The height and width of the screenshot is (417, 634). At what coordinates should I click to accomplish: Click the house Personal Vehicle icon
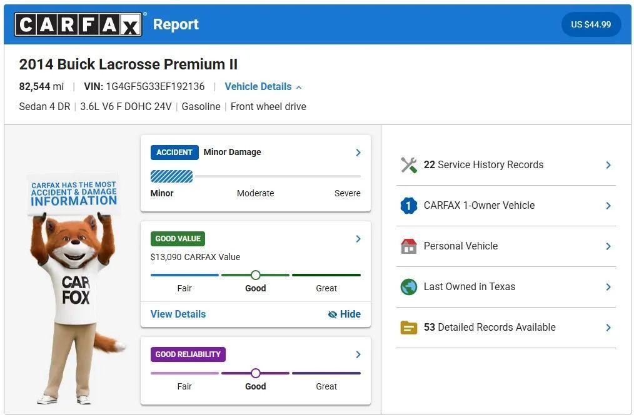click(409, 246)
